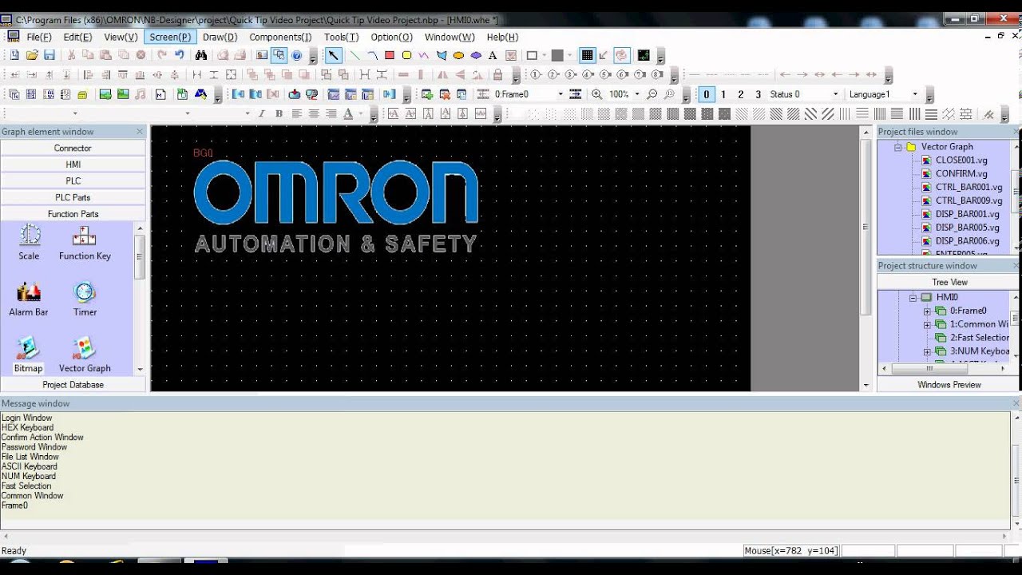Image resolution: width=1022 pixels, height=575 pixels.
Task: Open the File(F) menu
Action: tap(39, 37)
